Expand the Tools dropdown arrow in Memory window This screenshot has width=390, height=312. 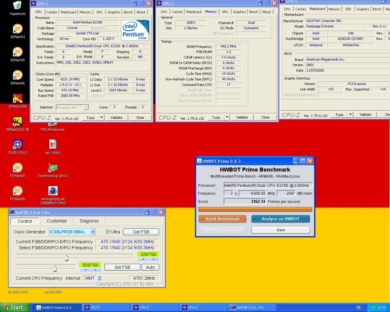click(227, 117)
